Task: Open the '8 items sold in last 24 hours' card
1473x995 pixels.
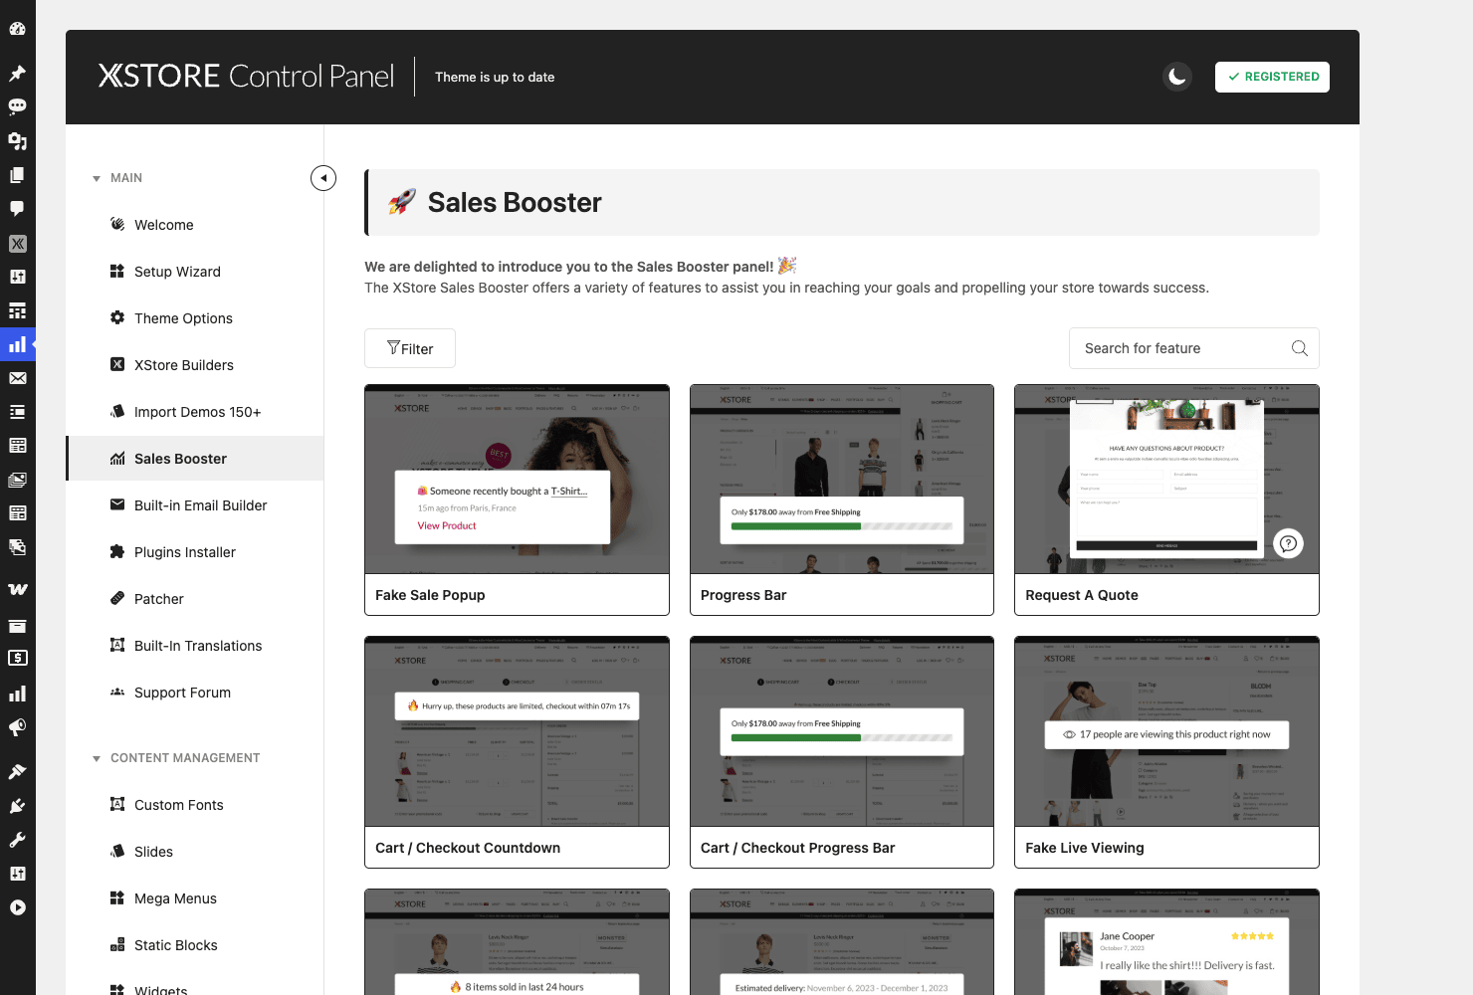Action: coord(517,942)
